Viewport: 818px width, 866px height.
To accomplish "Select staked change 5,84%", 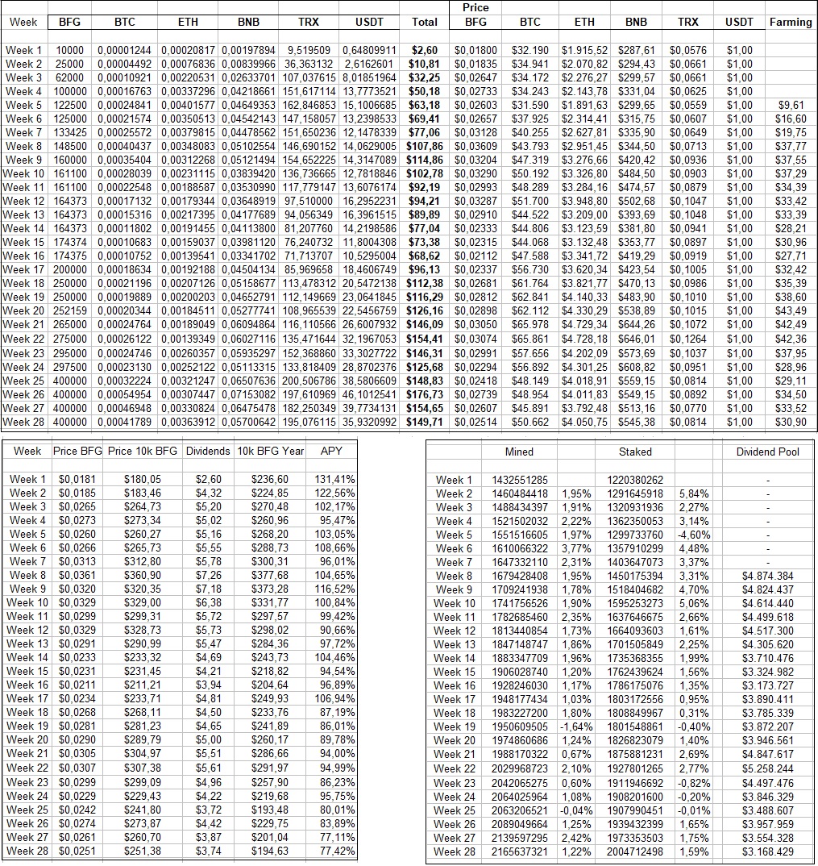I will (x=694, y=493).
